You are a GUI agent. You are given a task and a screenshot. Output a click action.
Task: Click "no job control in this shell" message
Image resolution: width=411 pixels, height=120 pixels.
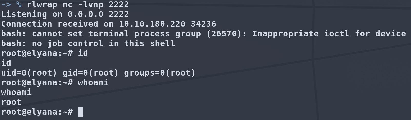[103, 43]
